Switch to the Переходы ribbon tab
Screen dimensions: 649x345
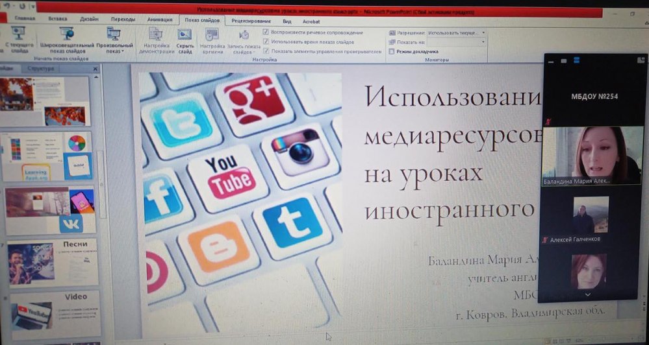tap(123, 19)
